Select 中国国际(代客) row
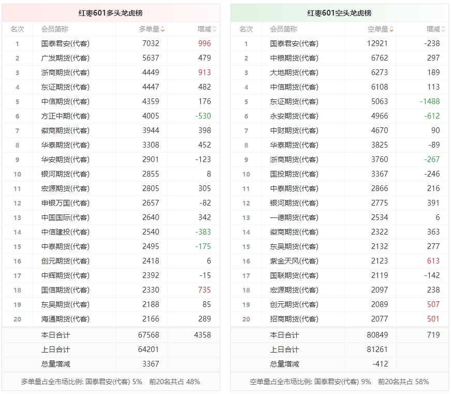Viewport: 451px width, 394px height. (111, 217)
